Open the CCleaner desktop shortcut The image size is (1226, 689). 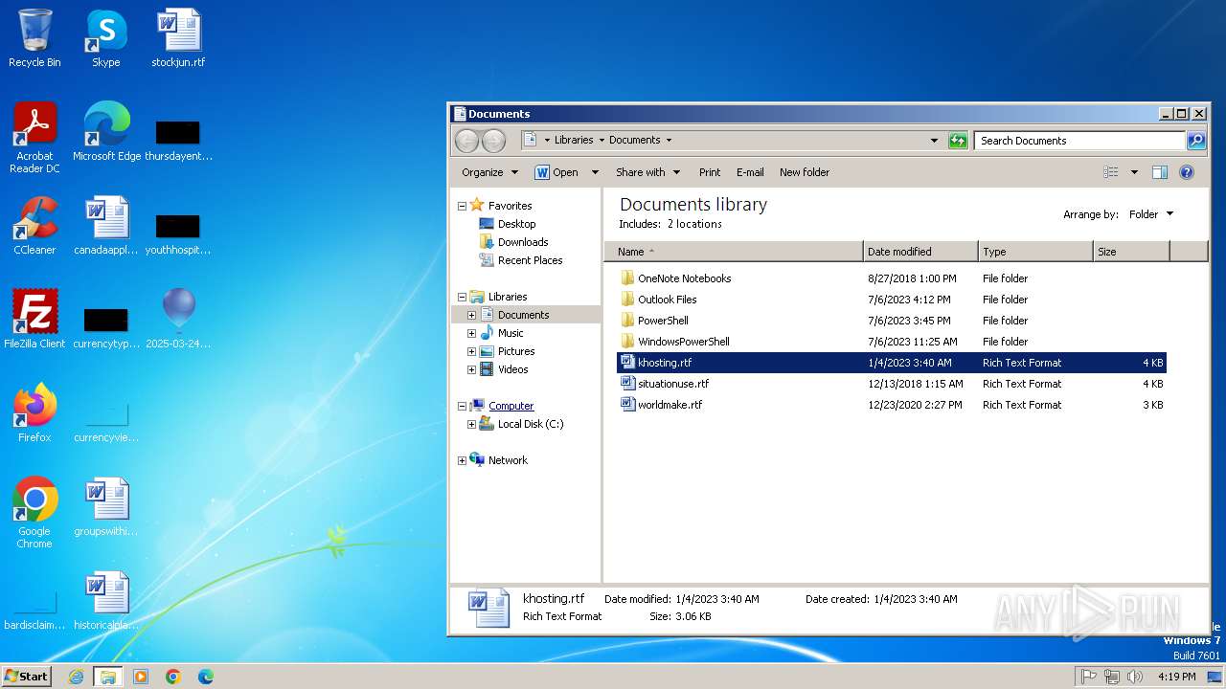(34, 226)
